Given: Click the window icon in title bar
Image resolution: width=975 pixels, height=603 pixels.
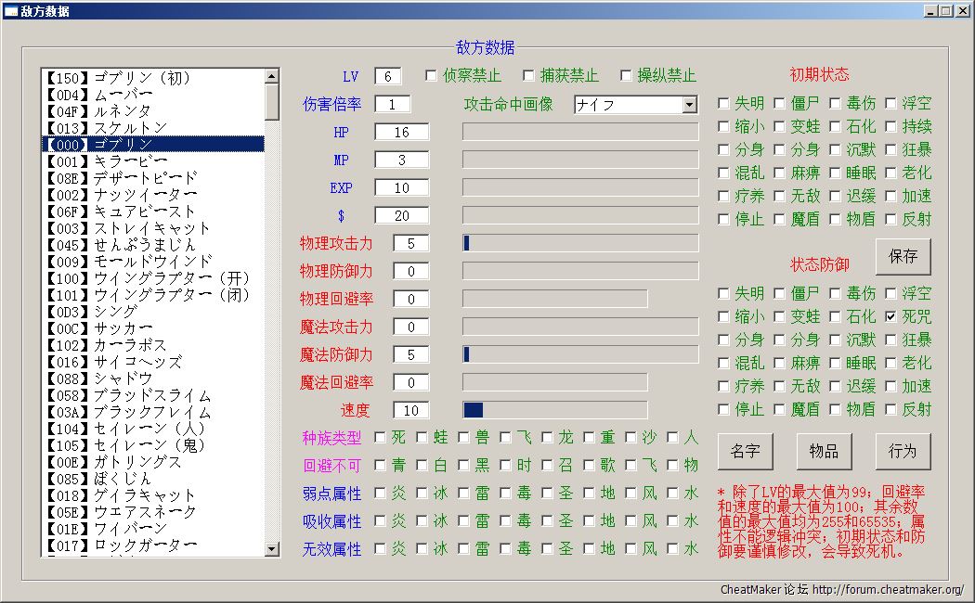Looking at the screenshot, I should pyautogui.click(x=11, y=11).
